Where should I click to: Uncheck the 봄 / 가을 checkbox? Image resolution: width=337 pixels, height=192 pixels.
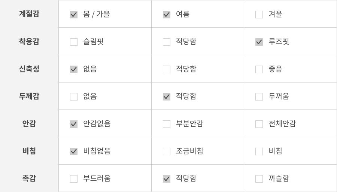74,15
